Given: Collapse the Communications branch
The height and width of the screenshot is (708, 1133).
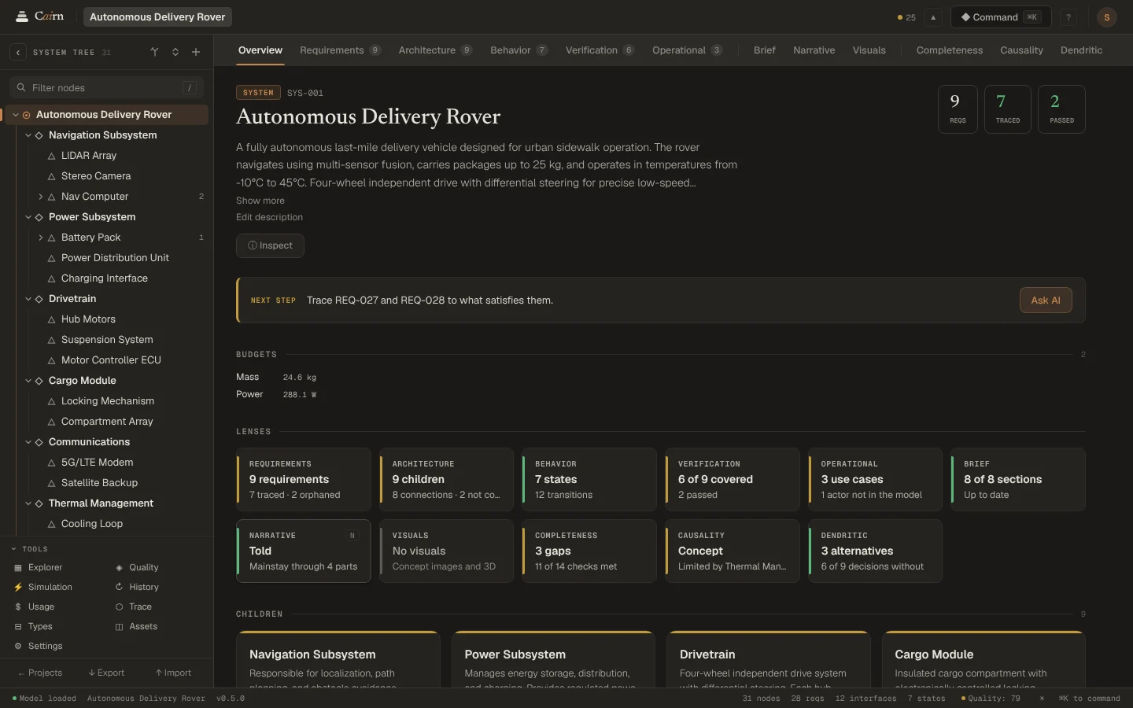Looking at the screenshot, I should coord(28,442).
